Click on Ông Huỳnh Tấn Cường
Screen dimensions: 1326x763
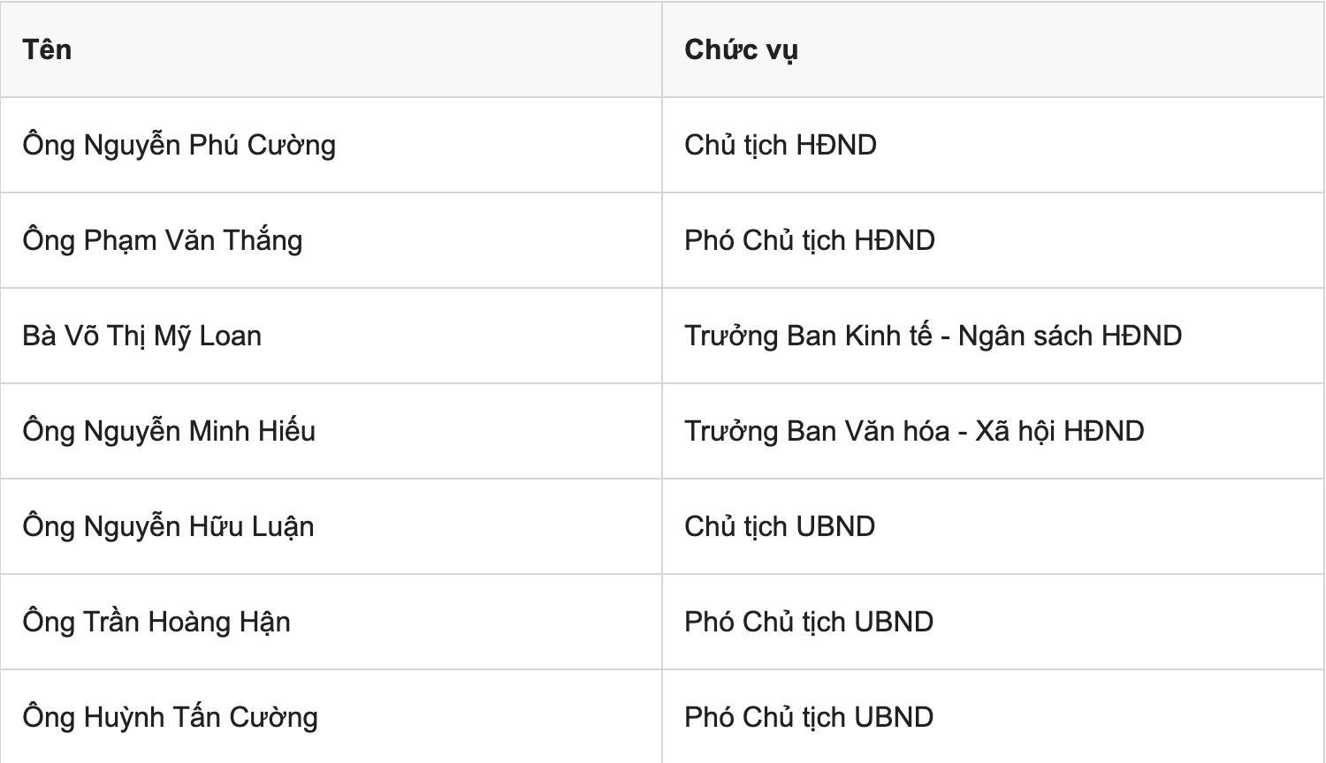tap(171, 717)
